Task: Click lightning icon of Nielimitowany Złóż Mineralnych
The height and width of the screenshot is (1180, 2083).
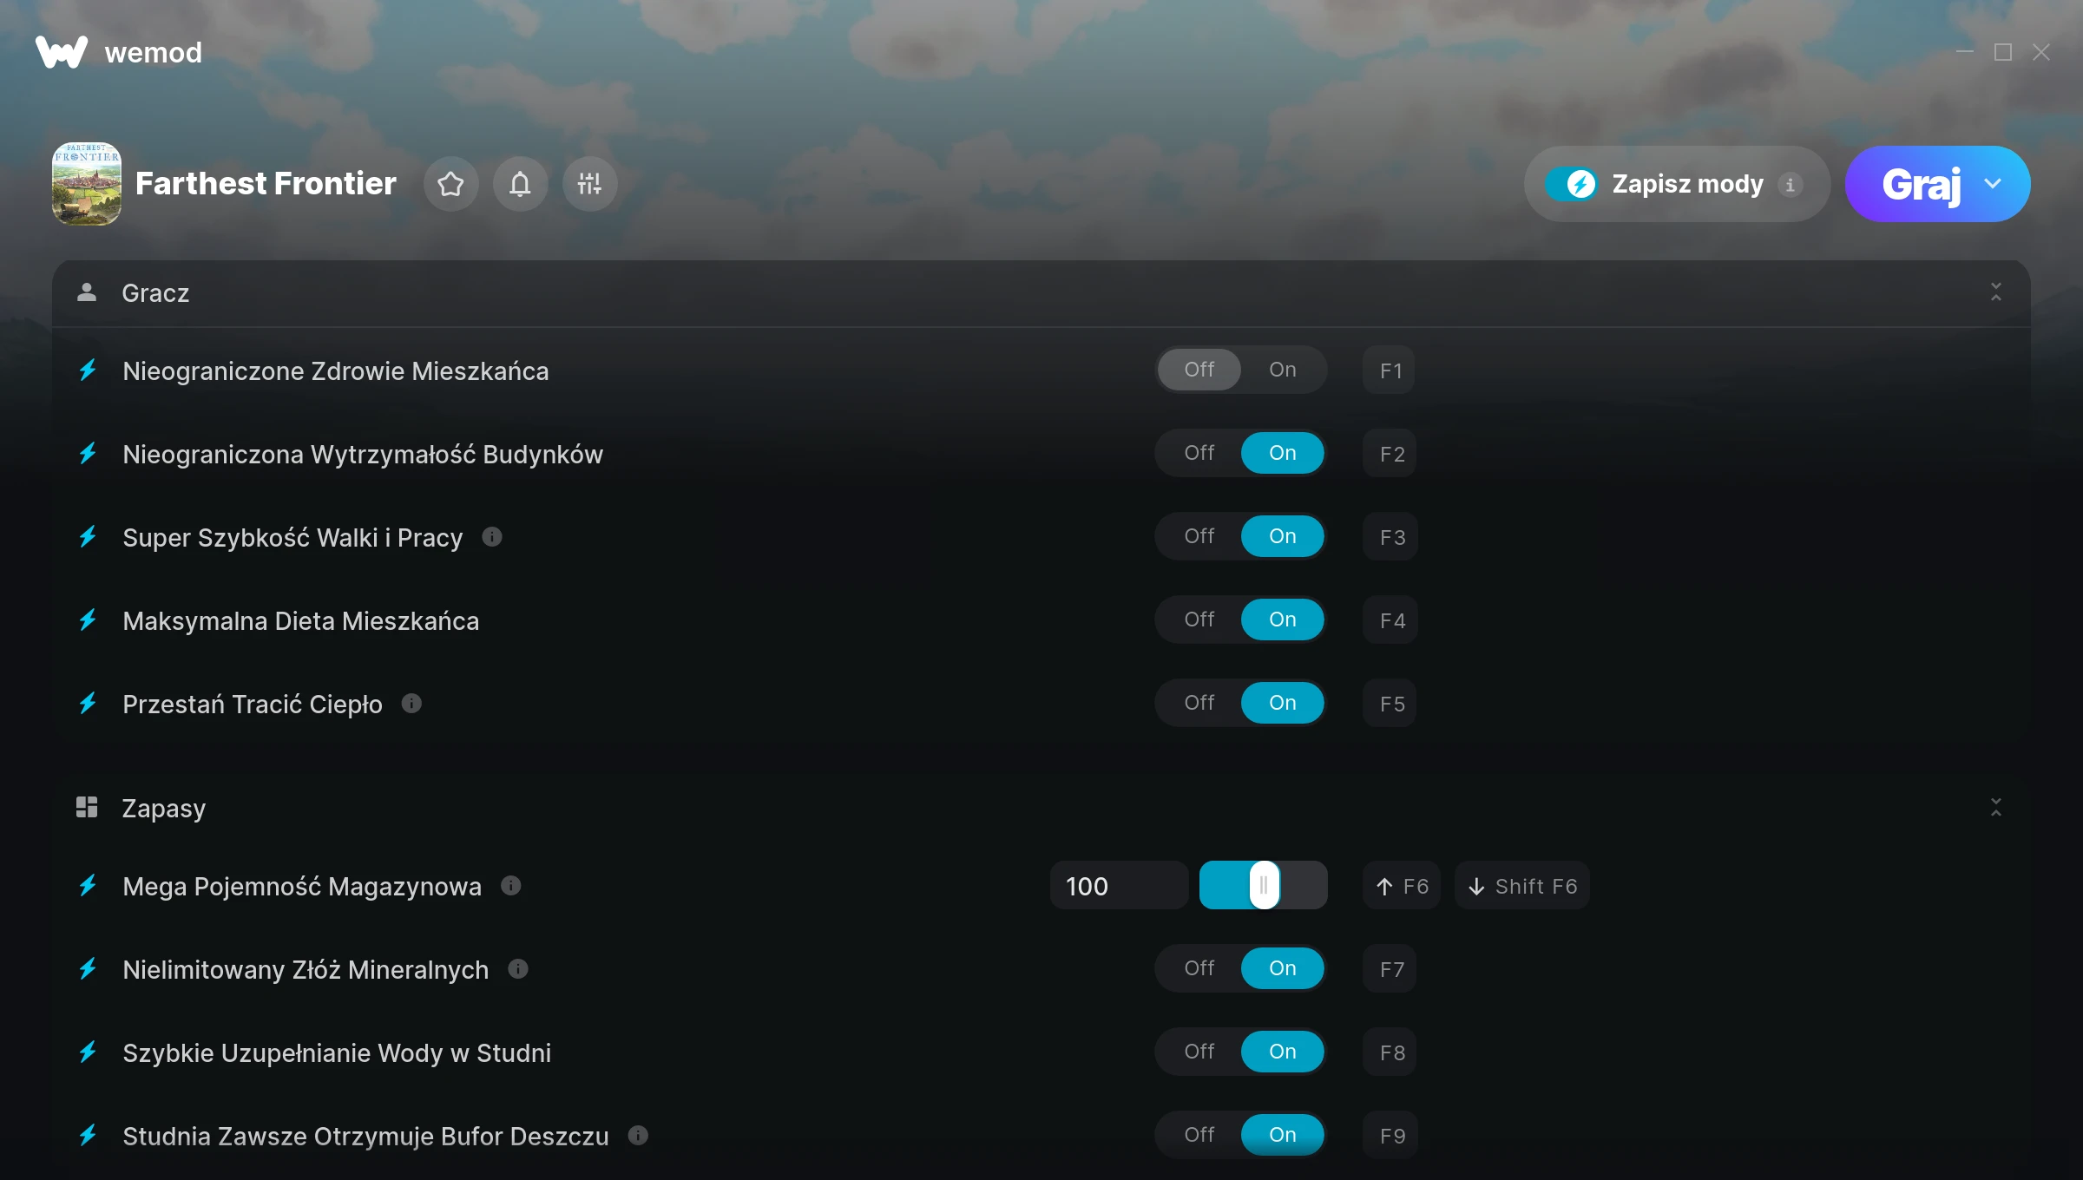Action: 88,969
